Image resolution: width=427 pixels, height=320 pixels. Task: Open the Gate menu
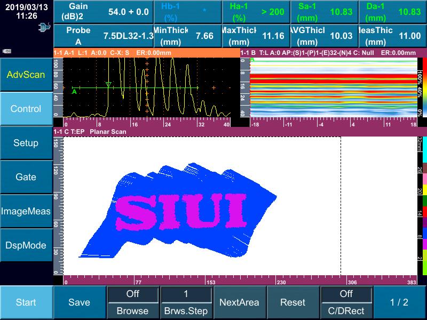click(x=26, y=177)
